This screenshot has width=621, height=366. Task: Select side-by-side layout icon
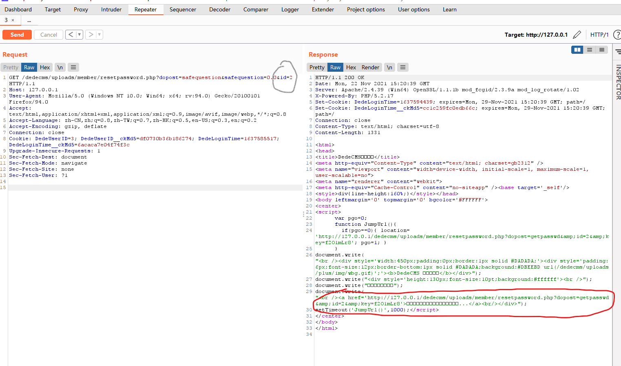pos(577,50)
